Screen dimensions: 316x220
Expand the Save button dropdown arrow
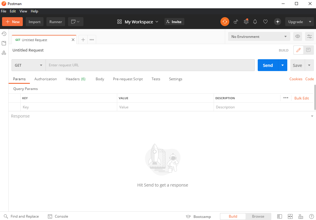click(x=309, y=65)
